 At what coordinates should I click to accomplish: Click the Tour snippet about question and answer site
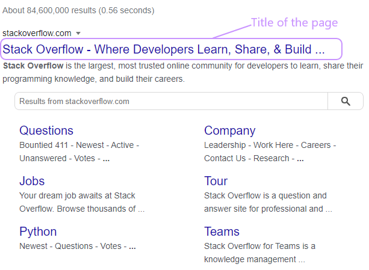point(267,202)
